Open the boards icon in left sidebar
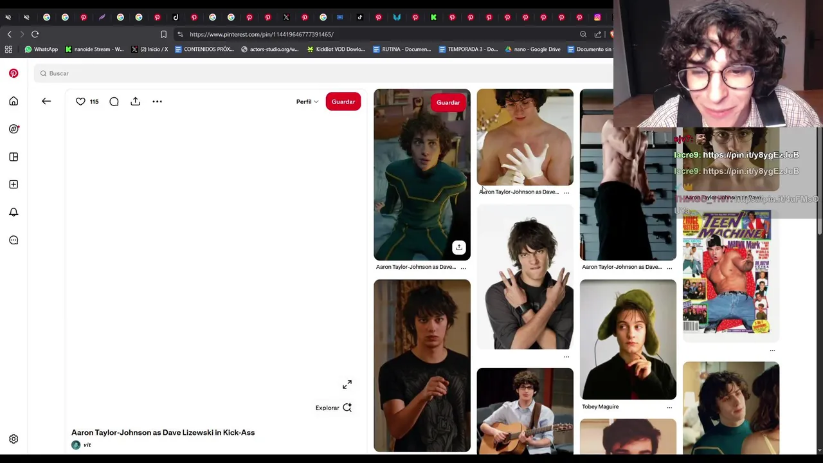Viewport: 823px width, 463px height. pos(14,157)
